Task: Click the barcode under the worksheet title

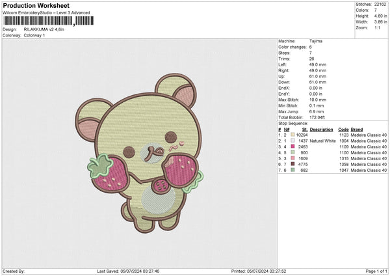Action: [x=38, y=21]
